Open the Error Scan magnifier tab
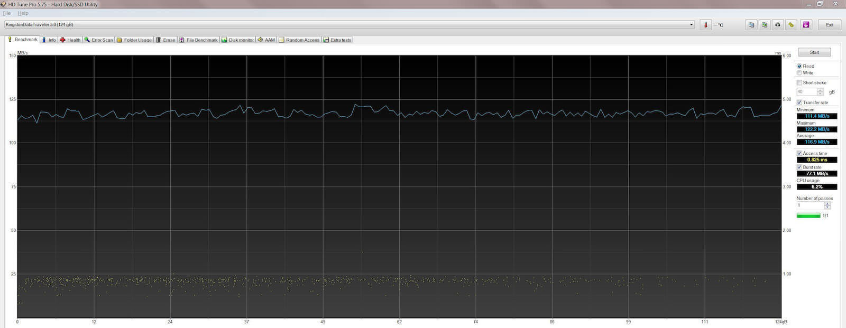Viewport: 846px width, 328px height. (x=98, y=40)
